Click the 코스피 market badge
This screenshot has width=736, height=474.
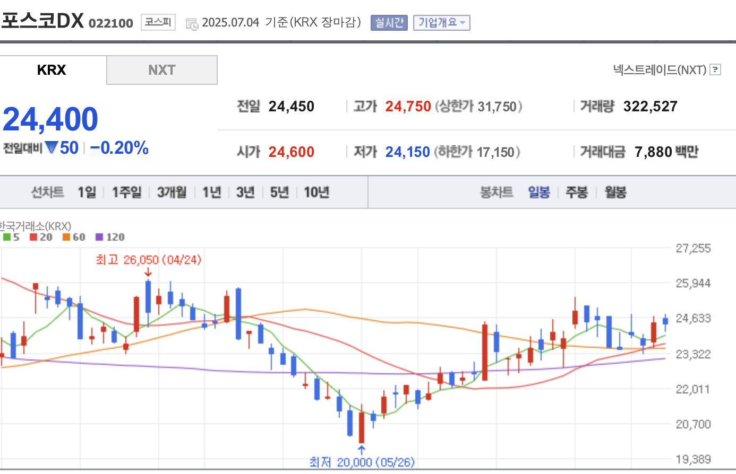[x=158, y=22]
